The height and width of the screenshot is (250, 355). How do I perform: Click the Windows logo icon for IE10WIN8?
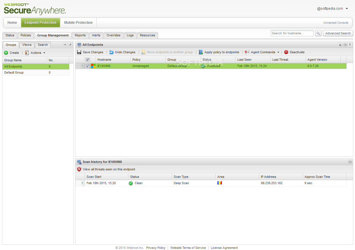coord(93,66)
